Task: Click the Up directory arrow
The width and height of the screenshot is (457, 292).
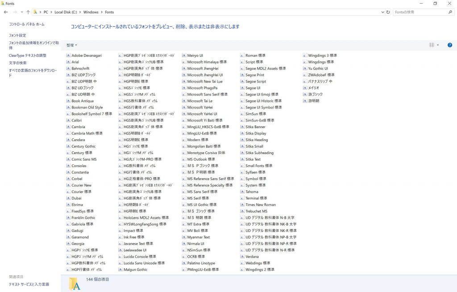Action: coord(28,12)
